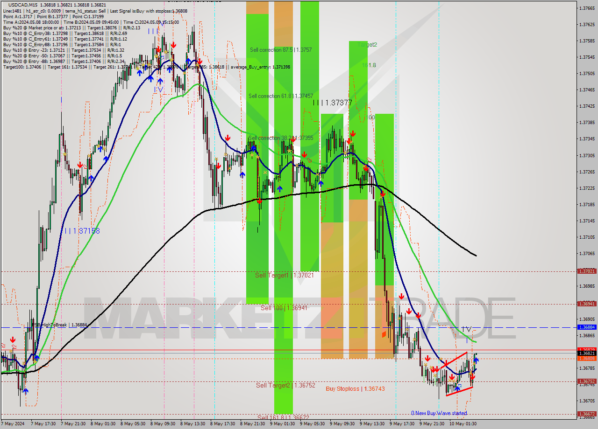
Task: Click the 1.37021 red price tag
Action: pyautogui.click(x=587, y=271)
